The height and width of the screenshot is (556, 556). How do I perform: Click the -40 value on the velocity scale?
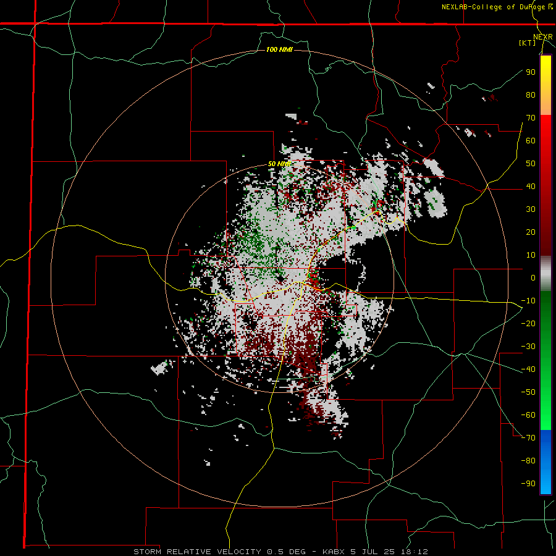click(528, 369)
